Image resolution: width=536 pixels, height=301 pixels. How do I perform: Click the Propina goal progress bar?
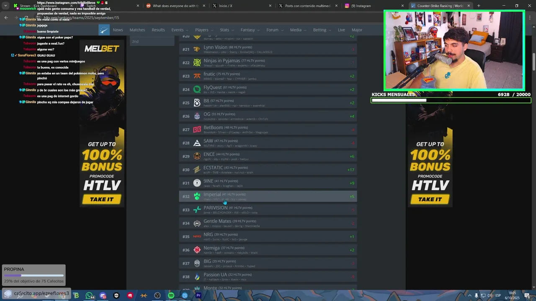(33, 275)
